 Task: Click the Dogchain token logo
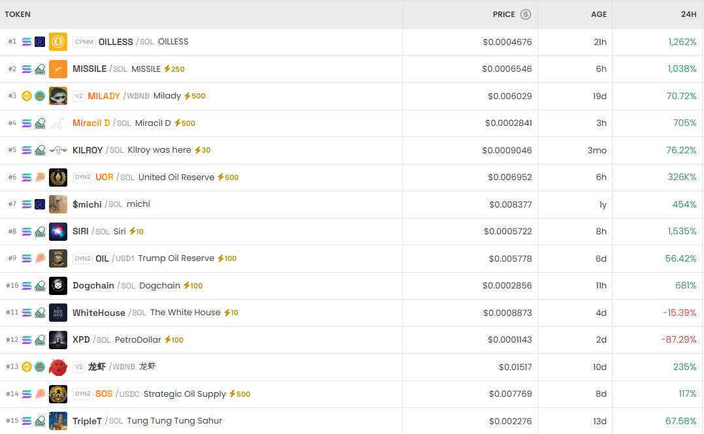pyautogui.click(x=58, y=286)
